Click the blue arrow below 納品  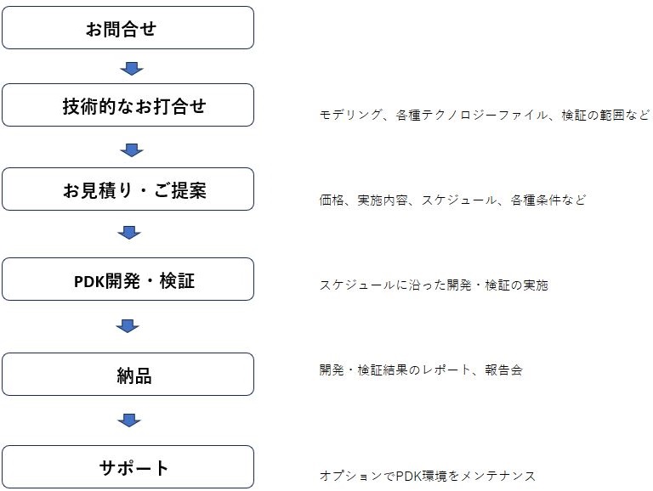pos(129,420)
